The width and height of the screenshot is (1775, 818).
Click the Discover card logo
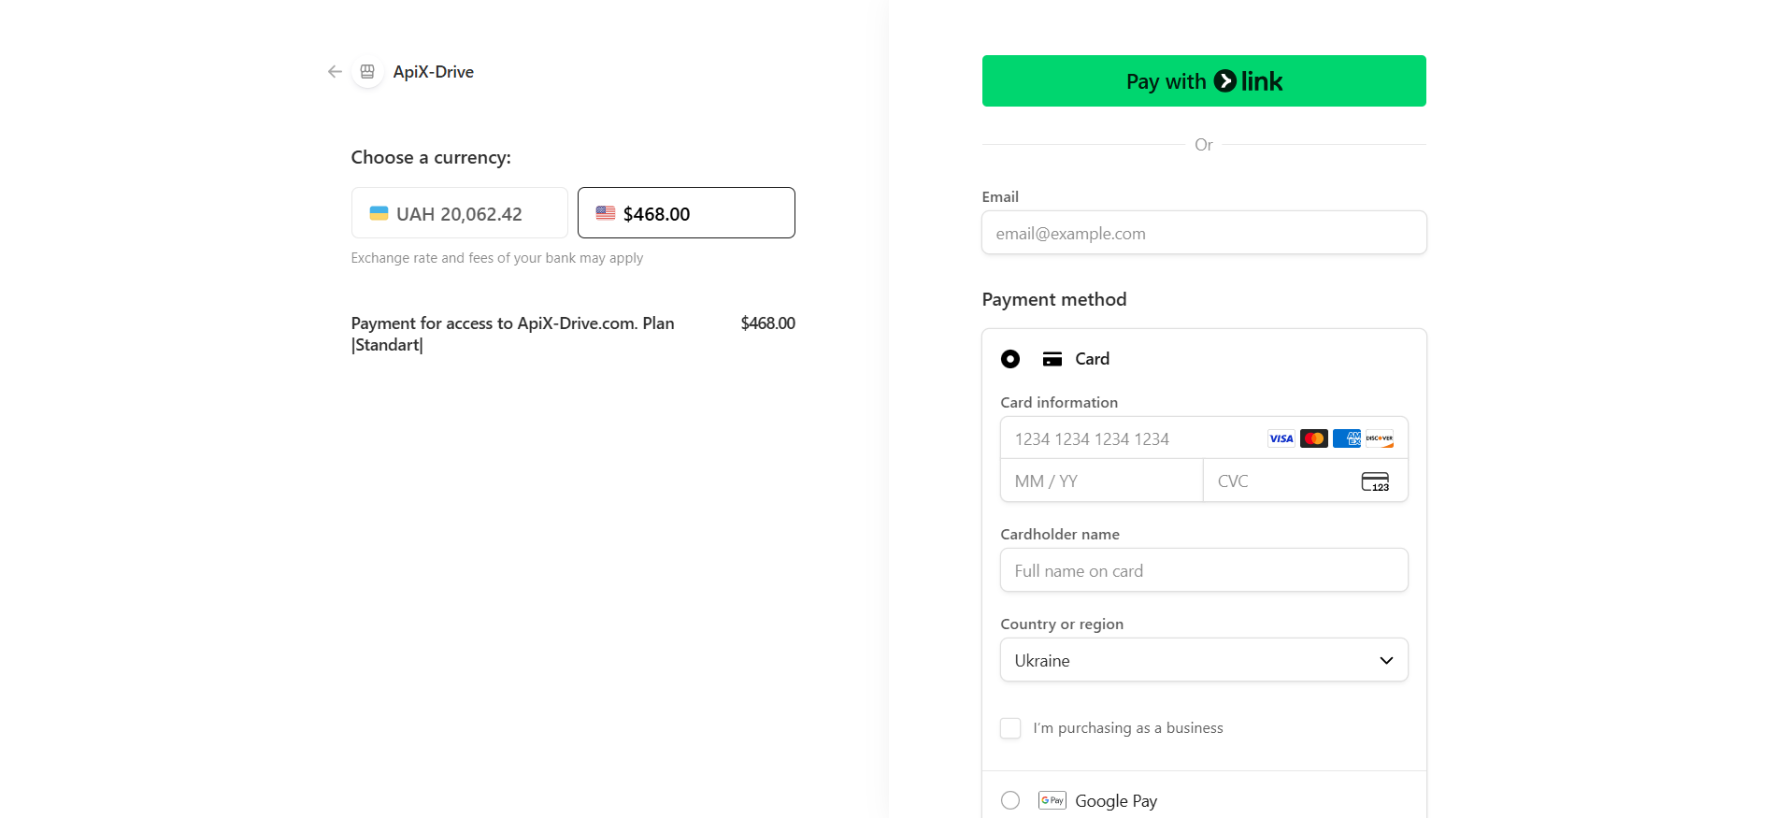1380,438
